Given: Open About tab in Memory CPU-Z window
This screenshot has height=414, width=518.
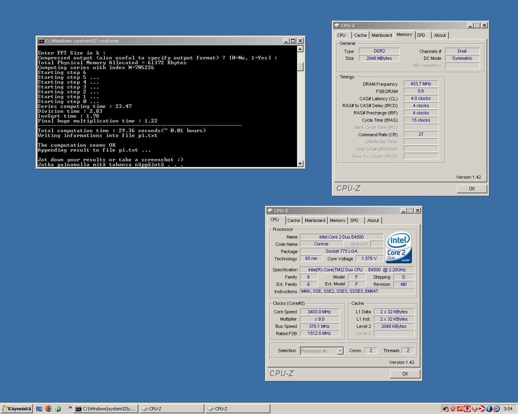Looking at the screenshot, I should [440, 35].
